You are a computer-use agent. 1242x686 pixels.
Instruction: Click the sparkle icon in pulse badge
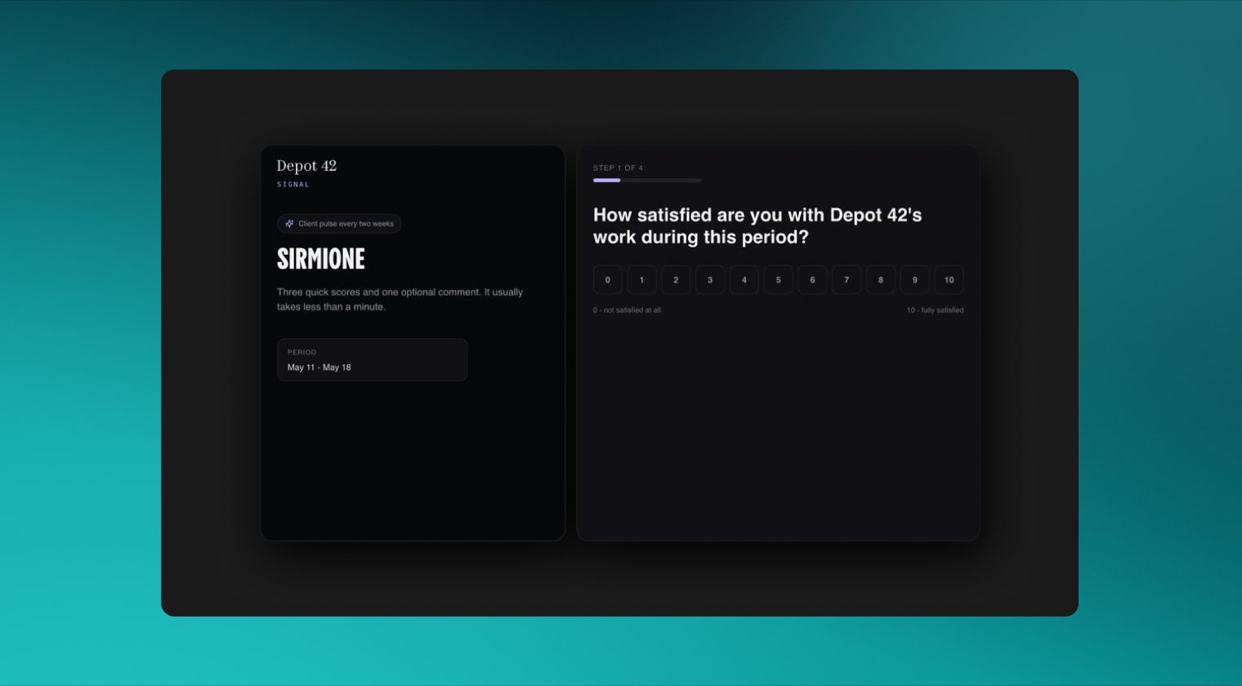289,224
